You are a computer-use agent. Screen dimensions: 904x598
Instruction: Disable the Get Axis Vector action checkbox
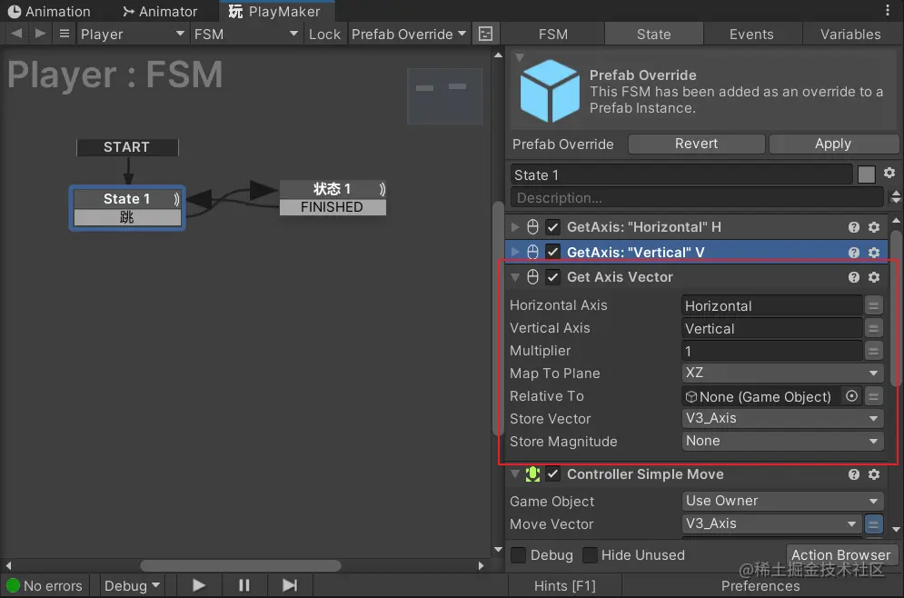click(552, 277)
